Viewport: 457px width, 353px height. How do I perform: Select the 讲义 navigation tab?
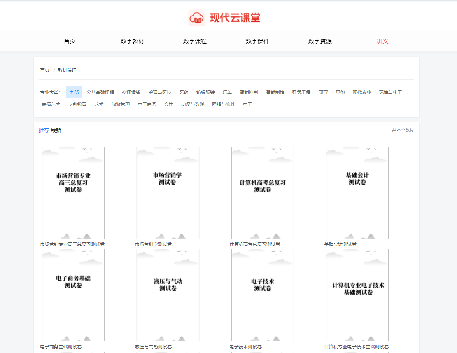click(382, 41)
